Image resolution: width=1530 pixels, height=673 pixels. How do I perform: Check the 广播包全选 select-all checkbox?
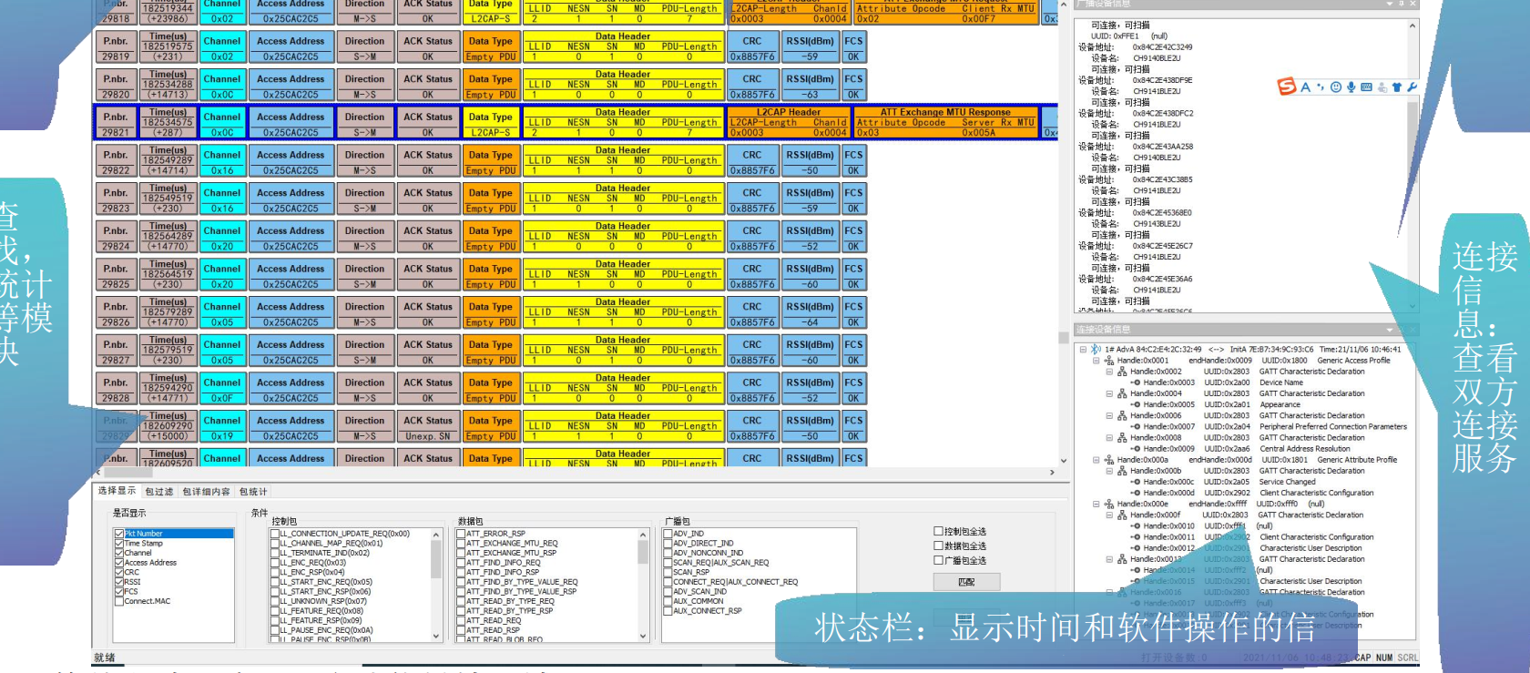click(938, 560)
